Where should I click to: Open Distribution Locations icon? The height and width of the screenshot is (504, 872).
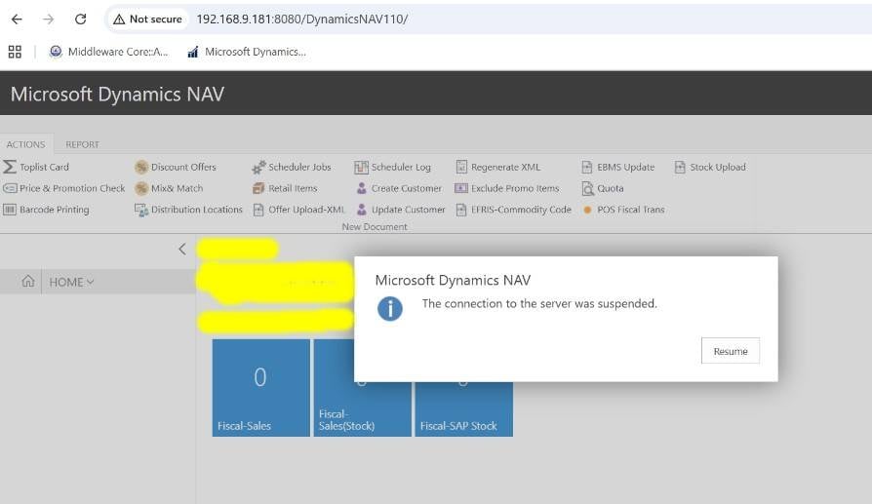coord(141,210)
